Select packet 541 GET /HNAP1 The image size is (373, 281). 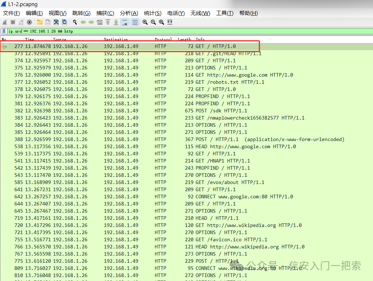[186, 161]
